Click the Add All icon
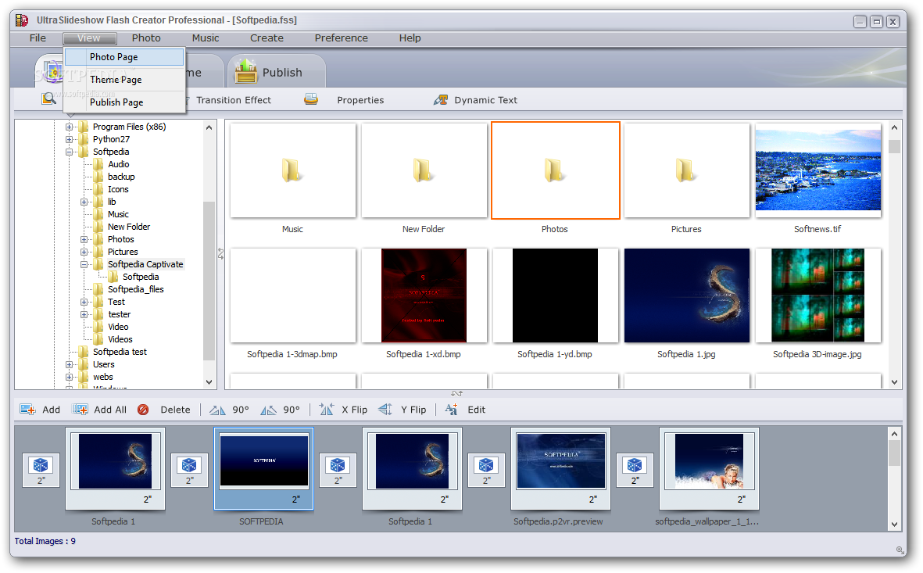 [80, 410]
